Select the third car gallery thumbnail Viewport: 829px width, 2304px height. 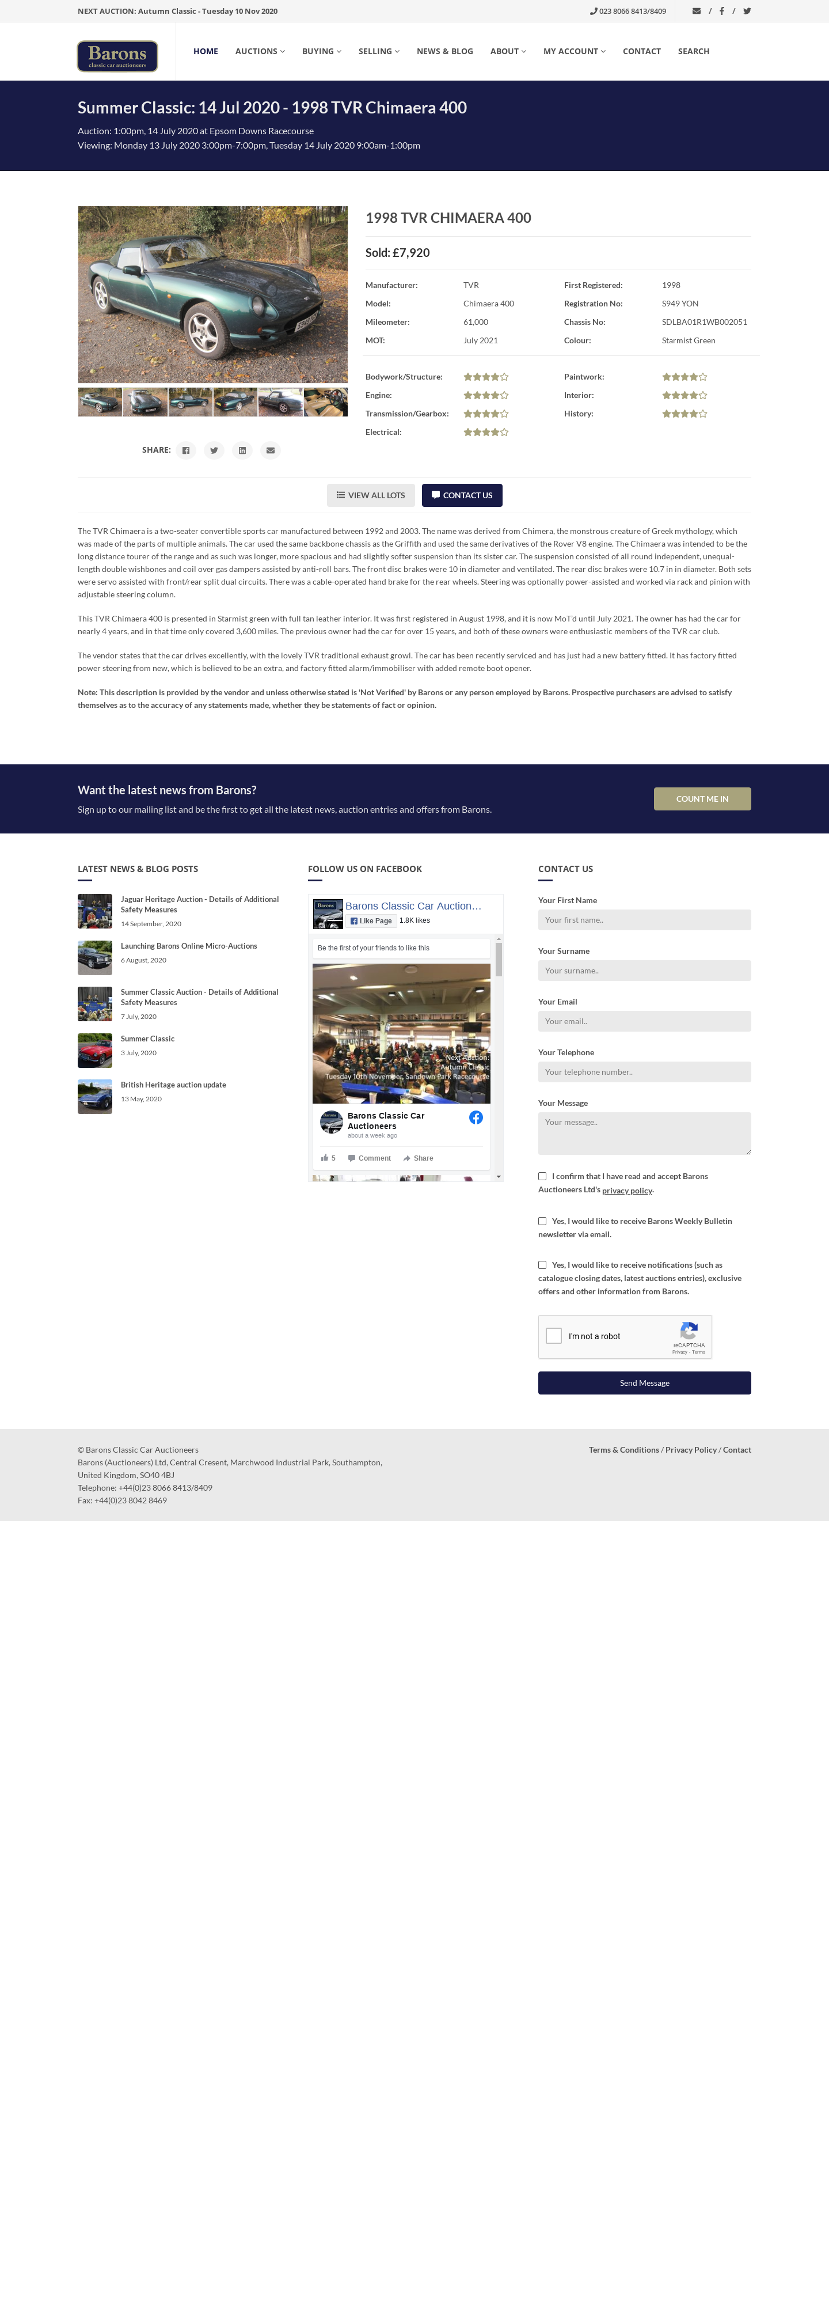pos(191,403)
